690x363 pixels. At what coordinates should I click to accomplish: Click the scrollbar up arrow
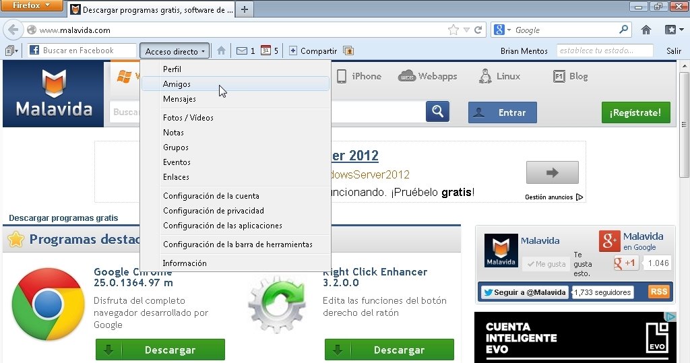tap(683, 67)
